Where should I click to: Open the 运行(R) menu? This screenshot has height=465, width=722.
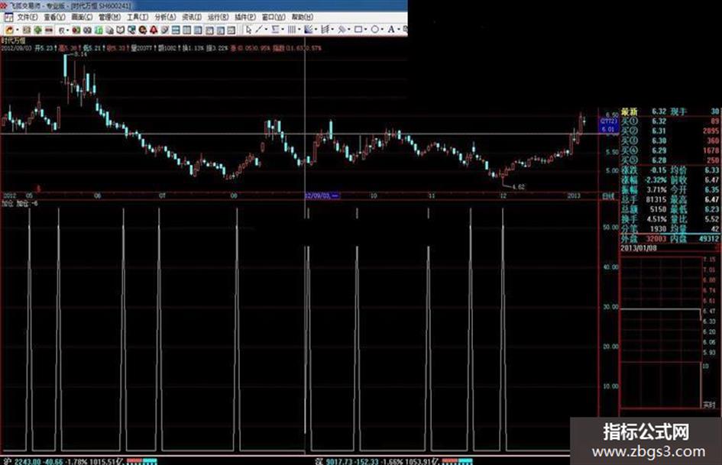point(218,17)
